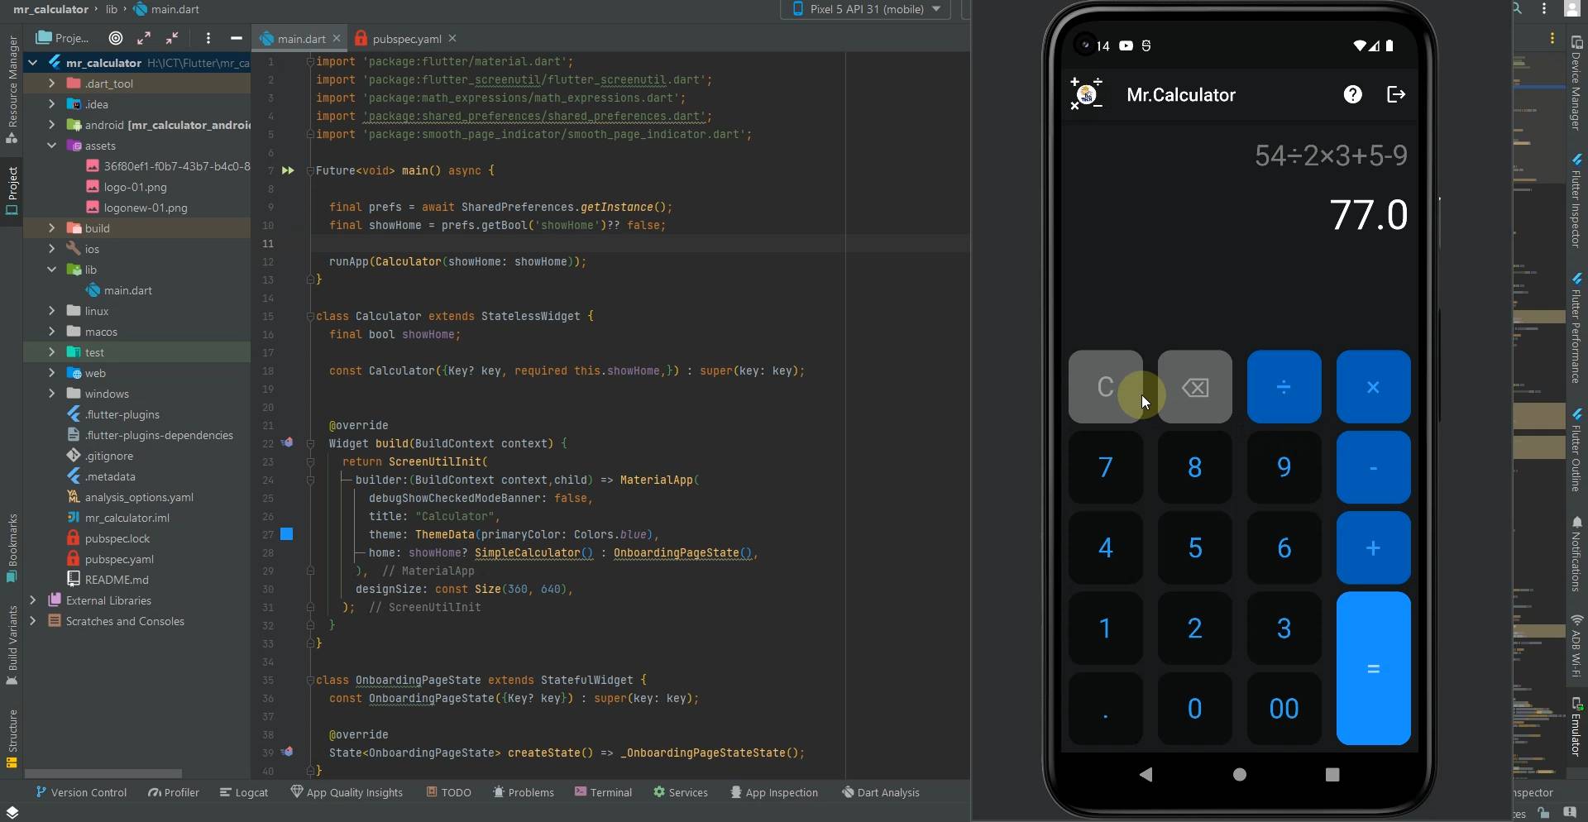Expand External Libraries node

(x=32, y=600)
